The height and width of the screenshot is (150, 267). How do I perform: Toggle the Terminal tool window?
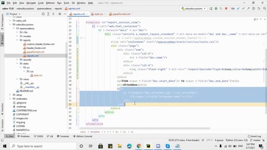63,136
